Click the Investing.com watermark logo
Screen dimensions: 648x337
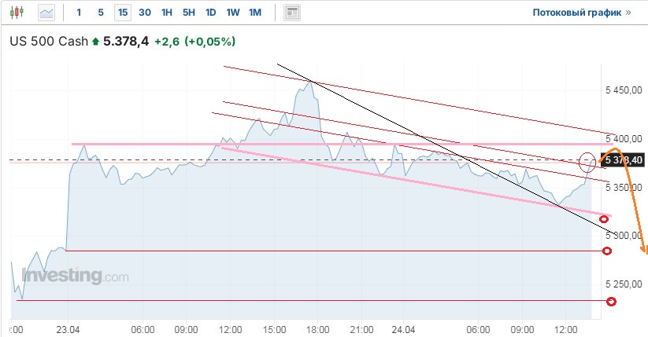click(76, 277)
